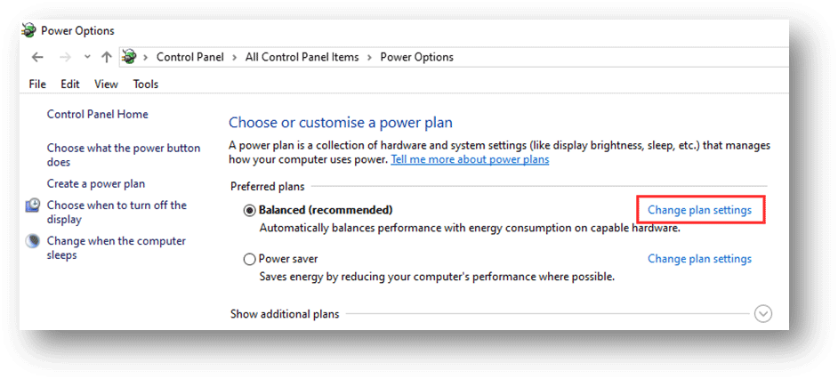Open Tell me more about power plans
The width and height of the screenshot is (838, 379).
tap(470, 159)
